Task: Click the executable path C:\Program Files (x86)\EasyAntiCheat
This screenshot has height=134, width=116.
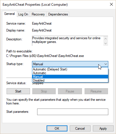Action: click(x=45, y=56)
